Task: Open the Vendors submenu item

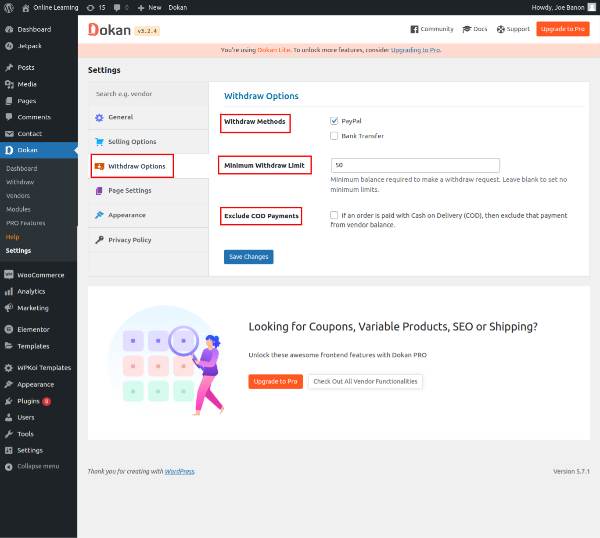Action: [18, 196]
